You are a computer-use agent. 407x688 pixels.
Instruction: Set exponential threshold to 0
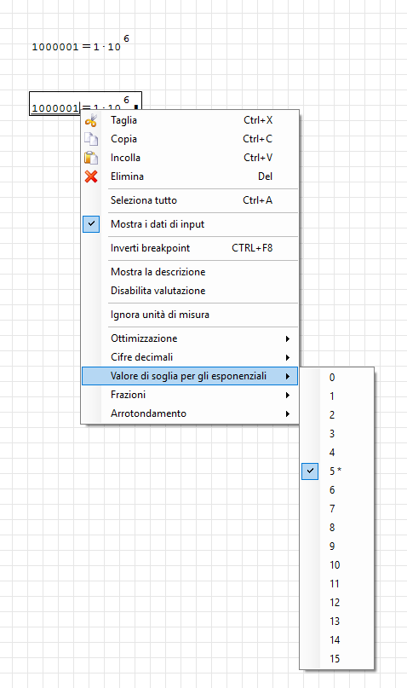point(337,378)
